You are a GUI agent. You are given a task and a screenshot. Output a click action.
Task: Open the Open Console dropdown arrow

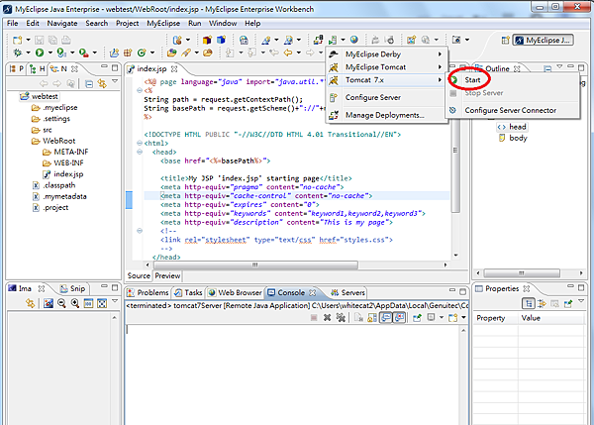coord(463,318)
